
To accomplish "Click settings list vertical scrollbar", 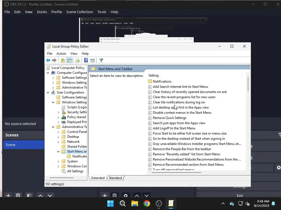I will click(x=248, y=84).
